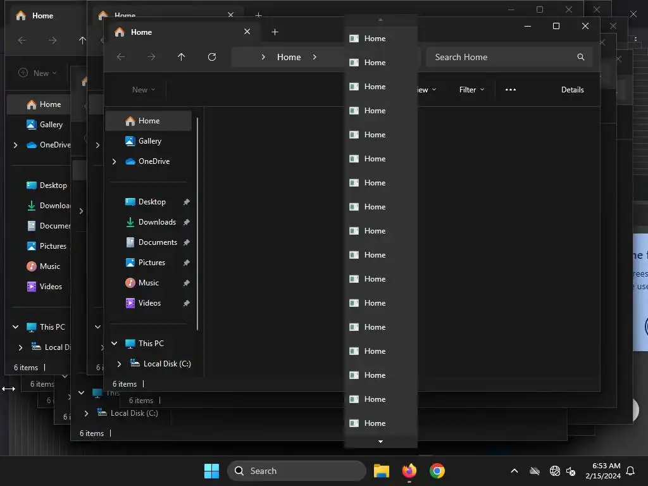Click Home in the address bar breadcrumb

pyautogui.click(x=289, y=57)
